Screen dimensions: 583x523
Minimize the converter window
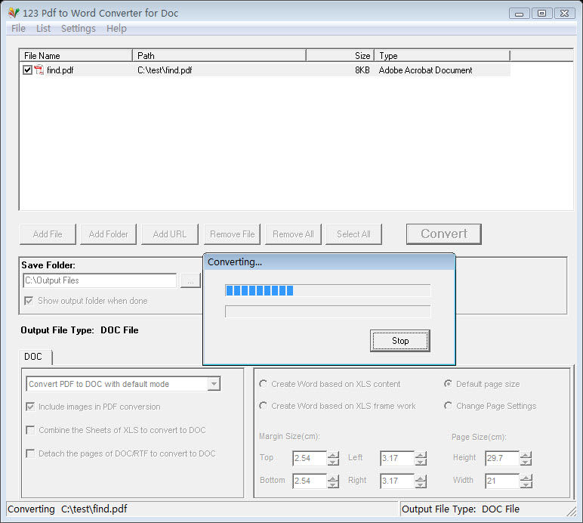519,14
